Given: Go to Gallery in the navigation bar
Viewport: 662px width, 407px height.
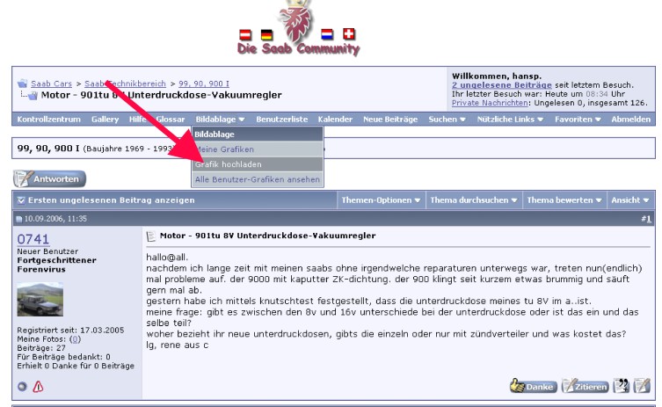Looking at the screenshot, I should point(105,120).
